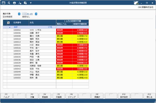This screenshot has width=156, height=103.
Task: Select employee number 100016
Action: (x=17, y=48)
